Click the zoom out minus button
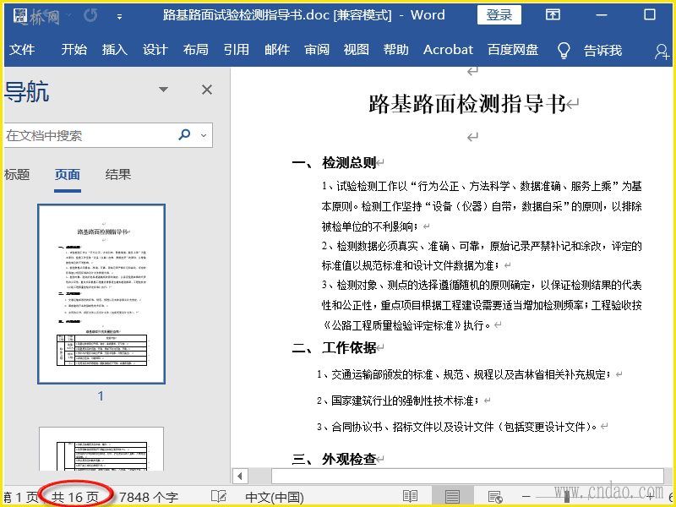 [526, 497]
